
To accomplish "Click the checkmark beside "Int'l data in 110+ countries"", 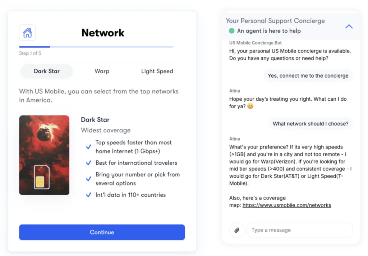I will pyautogui.click(x=88, y=195).
